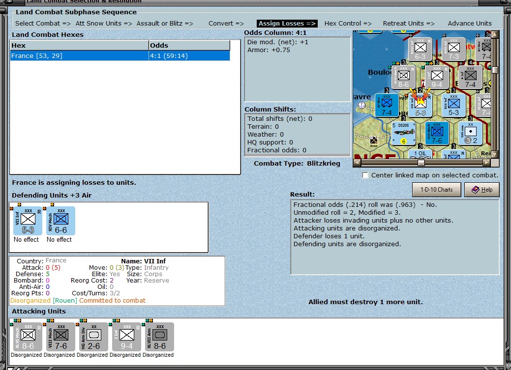The width and height of the screenshot is (511, 370).
Task: Click the Assign Losses subphase step
Action: 287,24
